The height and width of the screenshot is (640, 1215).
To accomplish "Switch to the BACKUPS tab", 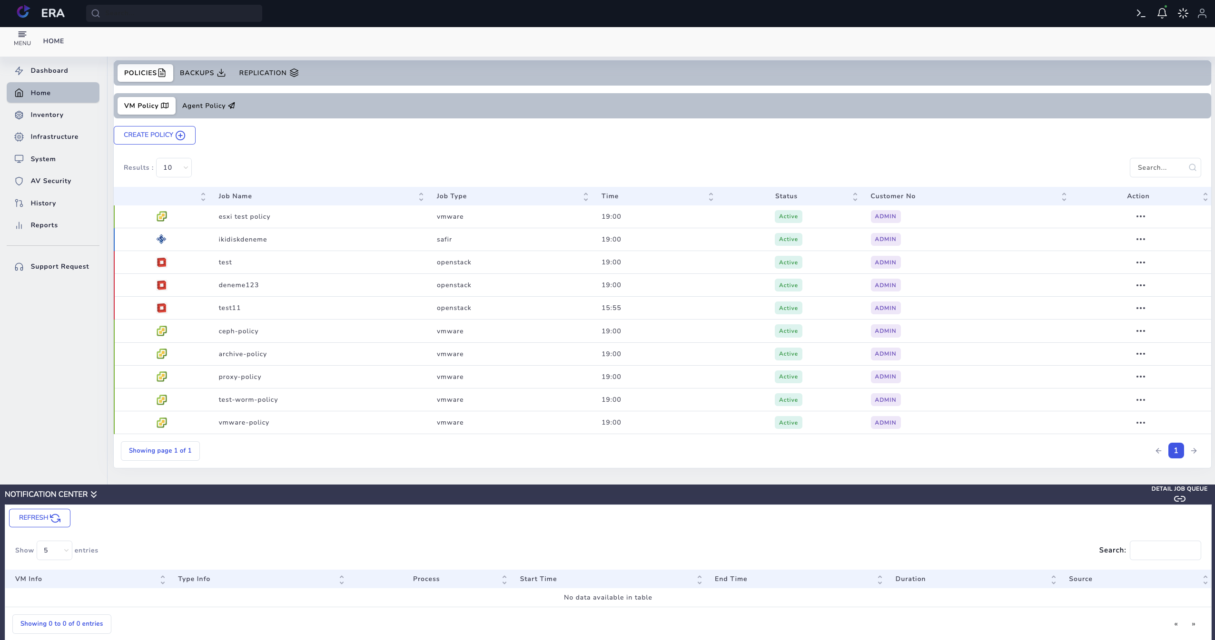I will (202, 73).
